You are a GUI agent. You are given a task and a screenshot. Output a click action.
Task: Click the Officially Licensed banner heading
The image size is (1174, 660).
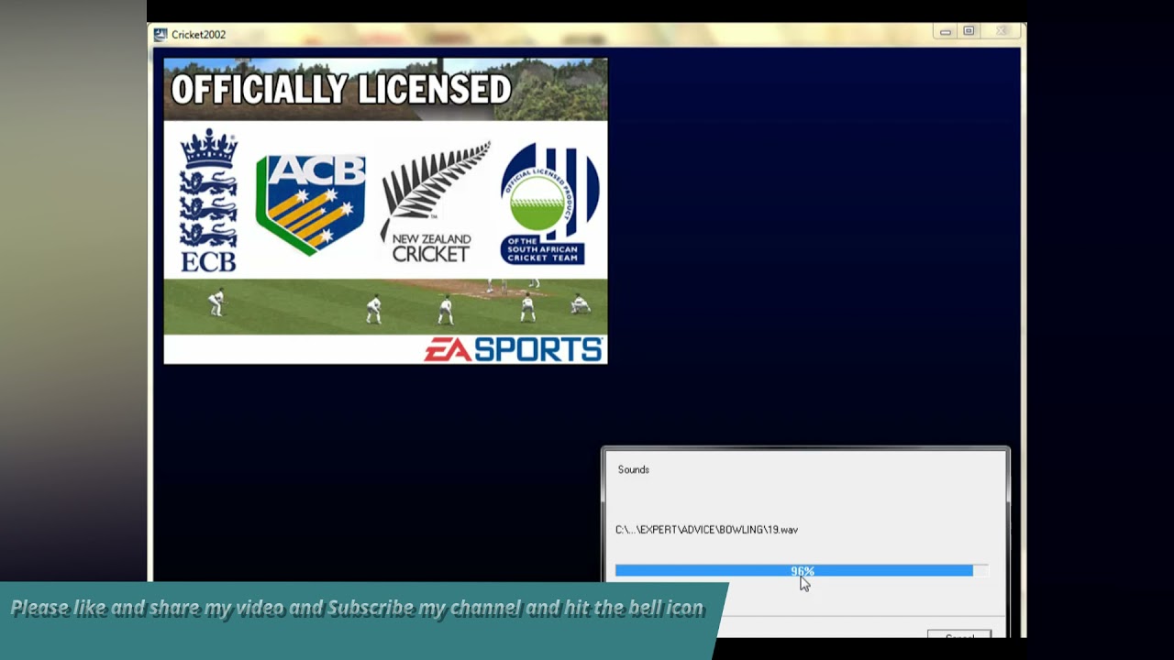(341, 90)
